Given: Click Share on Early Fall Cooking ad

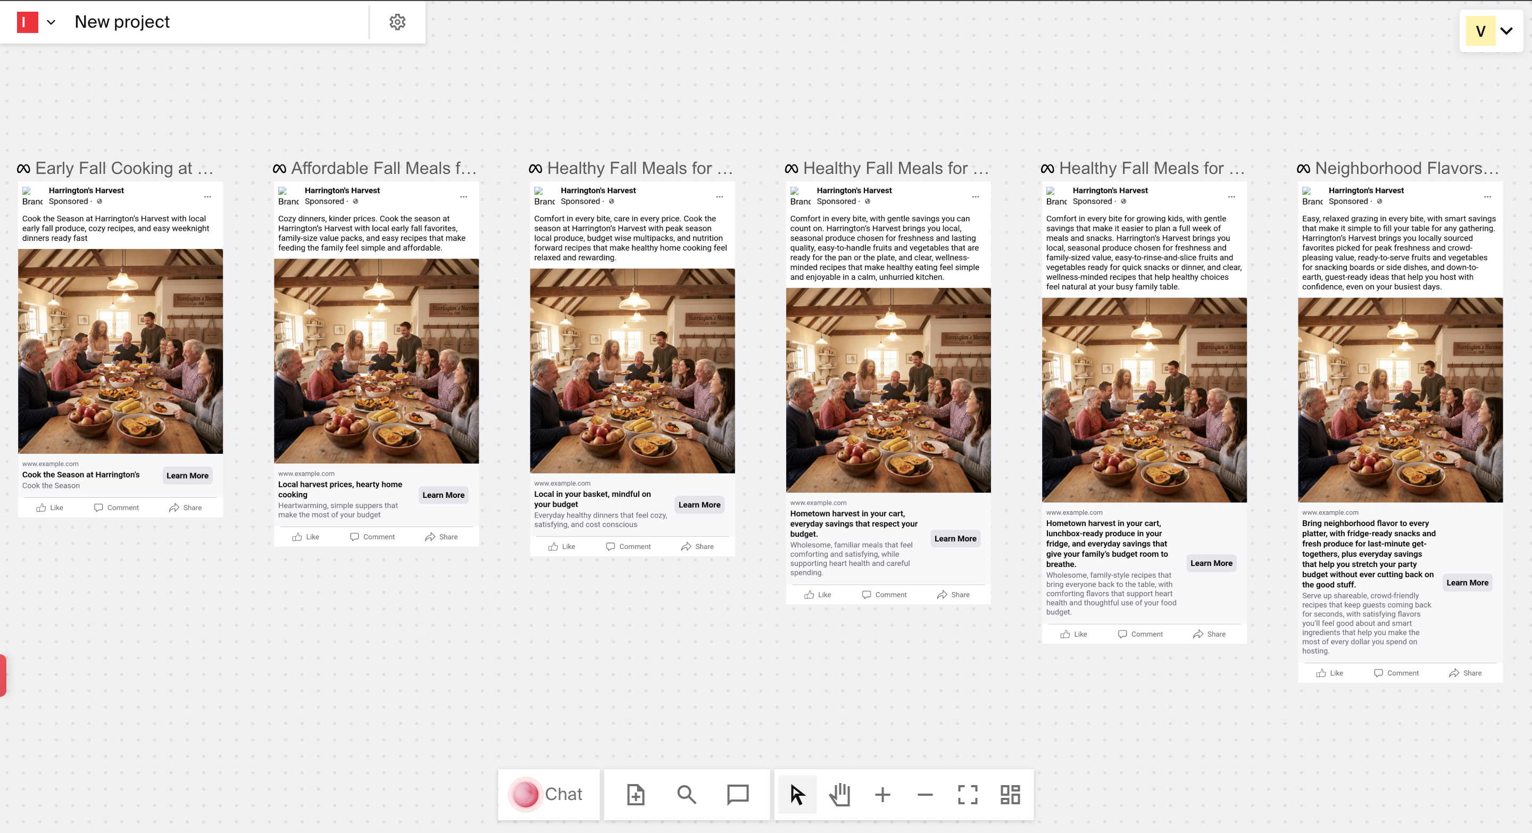Looking at the screenshot, I should [x=186, y=508].
